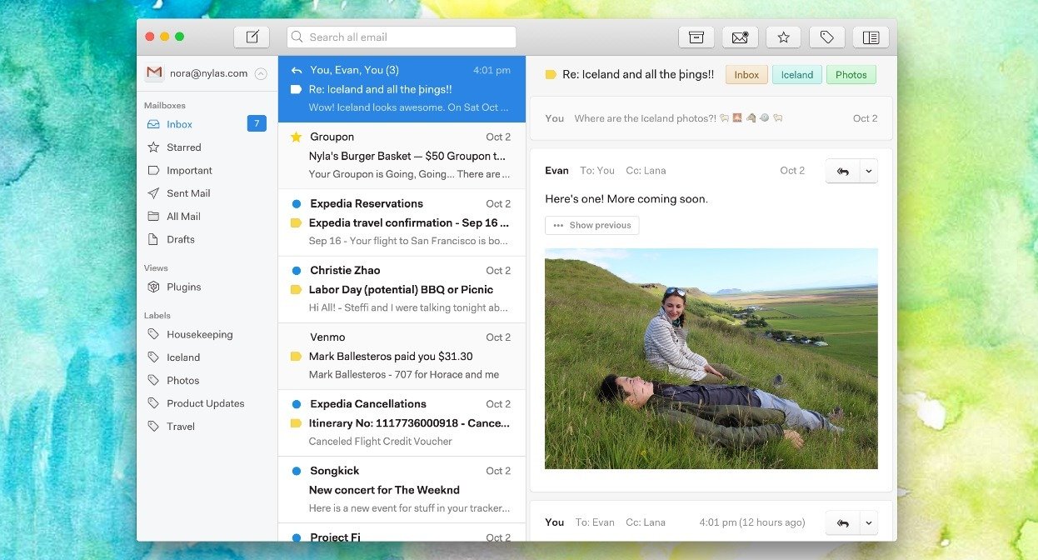The image size is (1038, 560).
Task: Click the mark as unread envelope icon
Action: coord(740,37)
